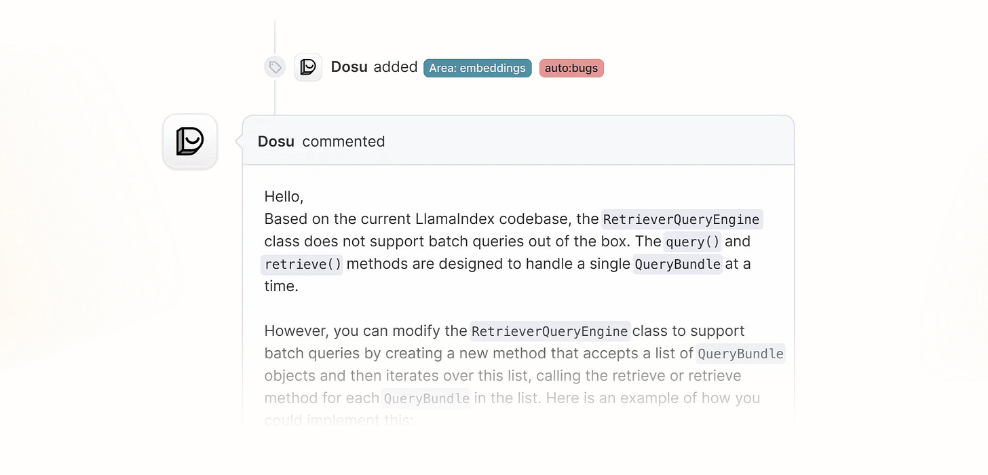The height and width of the screenshot is (475, 988).
Task: Click the first RetrieverQueryEngine code snippet
Action: (x=681, y=219)
